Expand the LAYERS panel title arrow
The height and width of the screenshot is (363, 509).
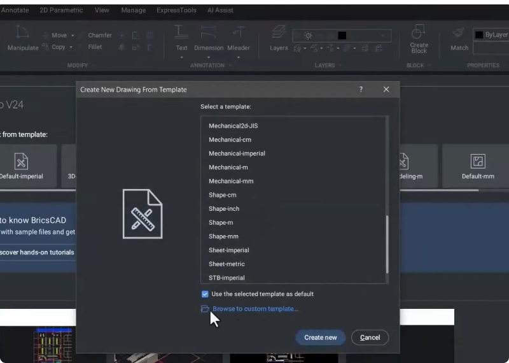pos(340,66)
